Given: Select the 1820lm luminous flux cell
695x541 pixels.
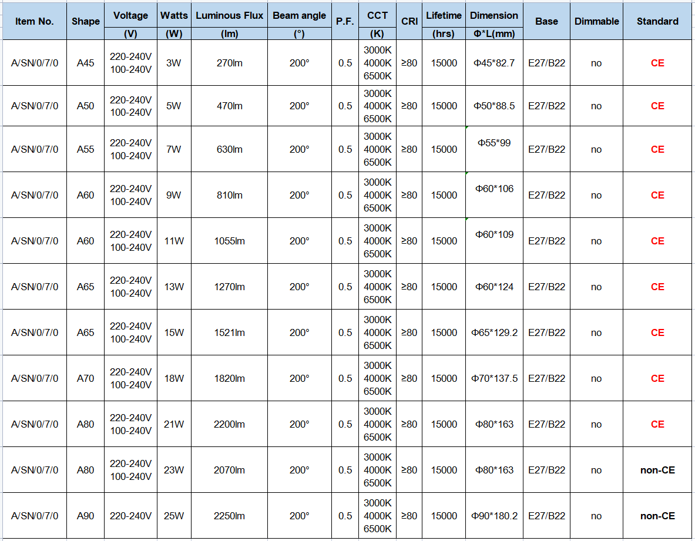Looking at the screenshot, I should coord(230,378).
